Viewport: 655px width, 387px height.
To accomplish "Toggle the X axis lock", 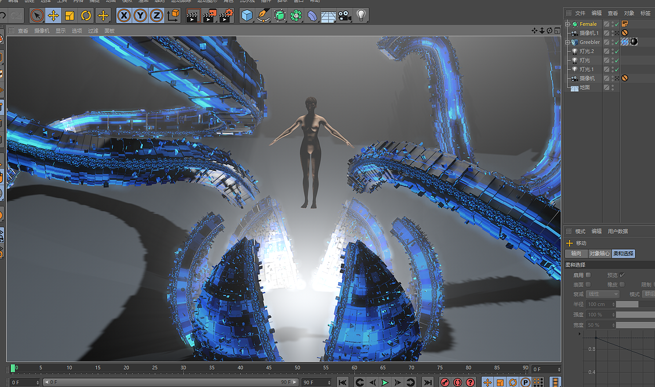I will pyautogui.click(x=124, y=15).
